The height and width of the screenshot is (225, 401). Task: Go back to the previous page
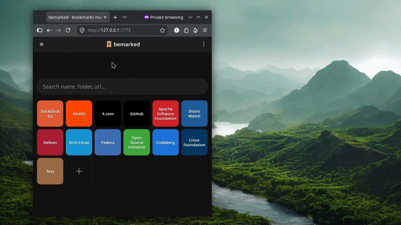coord(49,30)
